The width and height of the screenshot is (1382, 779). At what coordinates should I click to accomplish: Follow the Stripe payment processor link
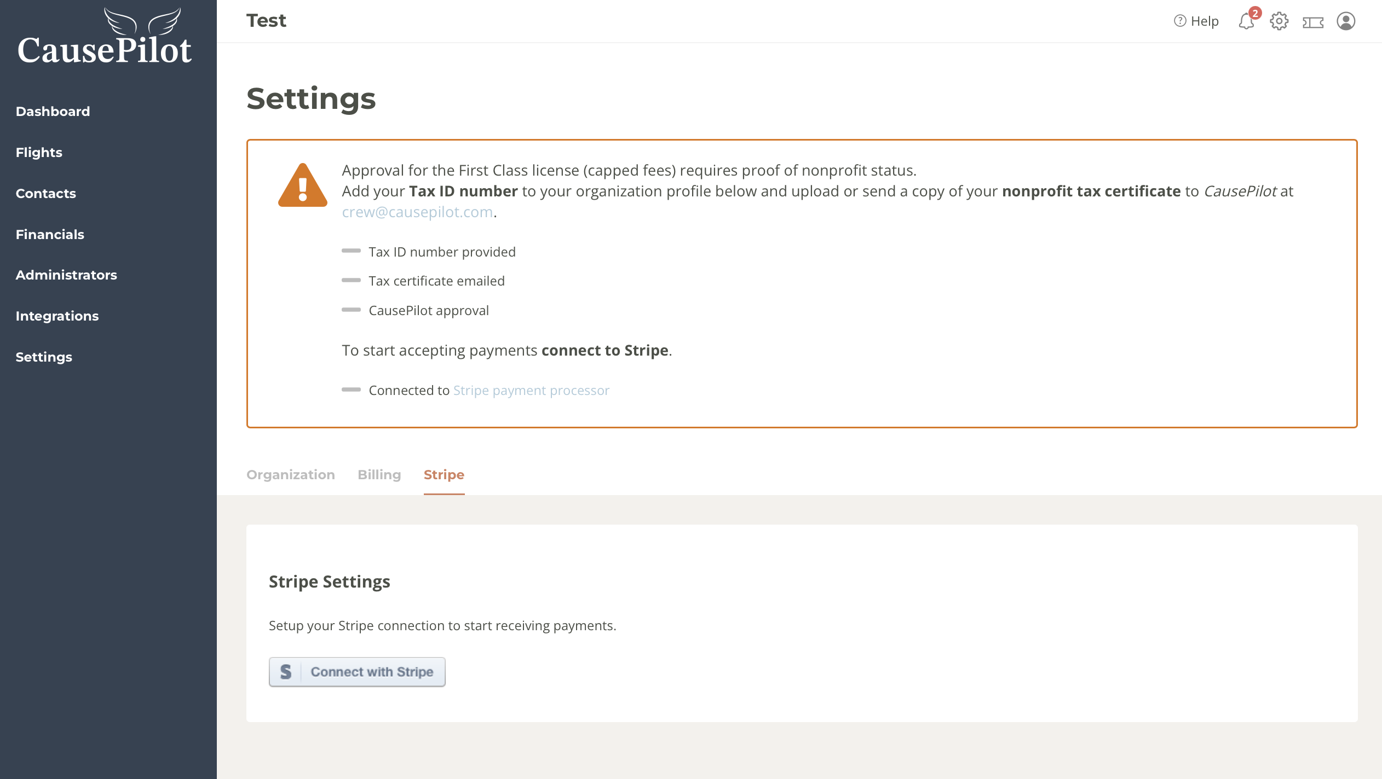click(x=531, y=391)
